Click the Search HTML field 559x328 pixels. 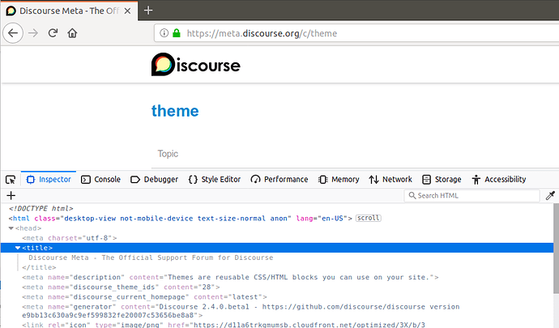[472, 195]
